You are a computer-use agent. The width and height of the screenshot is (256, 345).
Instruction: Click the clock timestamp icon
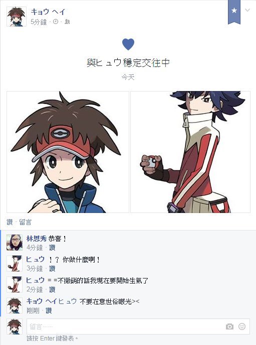(x=56, y=21)
